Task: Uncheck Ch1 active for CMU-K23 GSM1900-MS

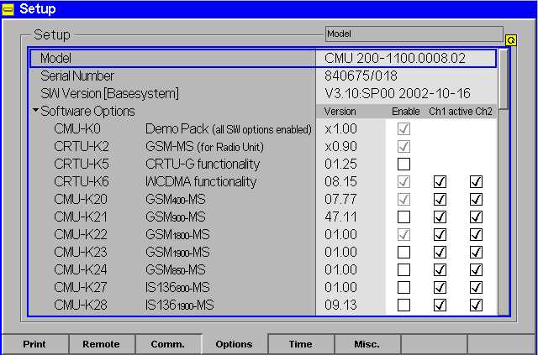Action: (x=440, y=253)
